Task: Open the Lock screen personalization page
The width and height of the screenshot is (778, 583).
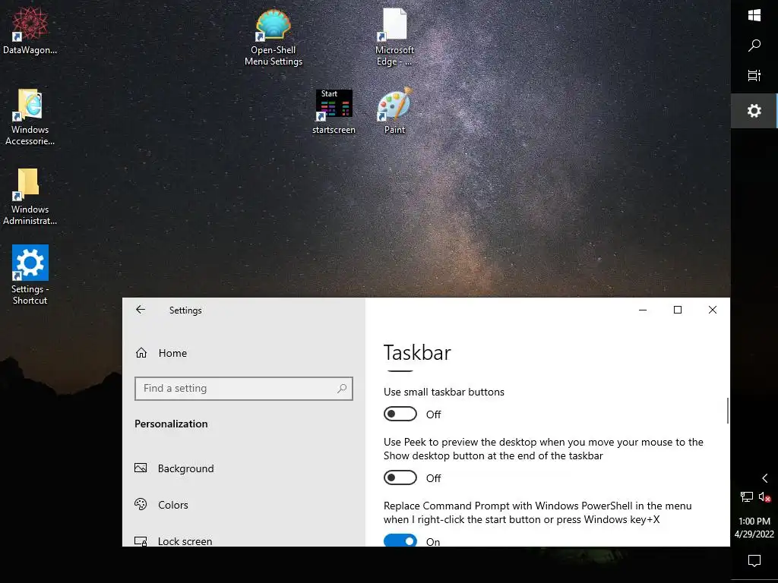Action: point(185,540)
